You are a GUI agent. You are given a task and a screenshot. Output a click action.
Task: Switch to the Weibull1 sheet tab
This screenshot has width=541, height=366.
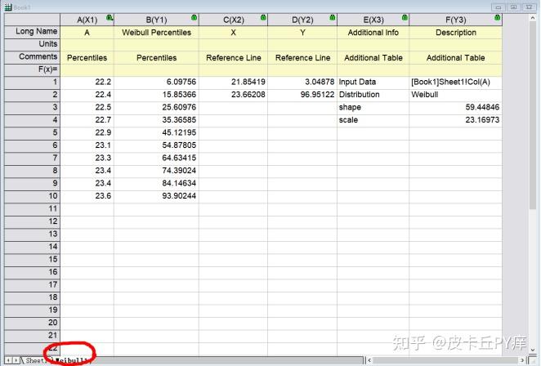tap(71, 360)
